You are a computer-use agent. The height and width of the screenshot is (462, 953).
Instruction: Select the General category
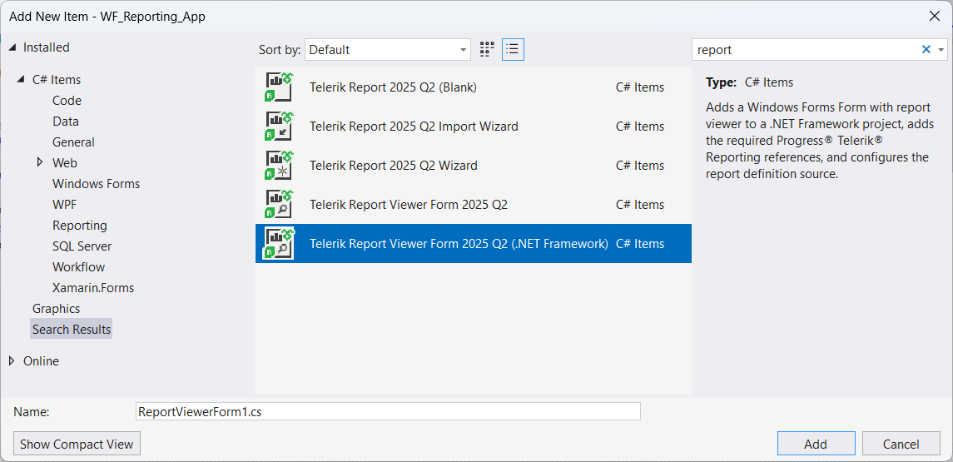click(73, 142)
